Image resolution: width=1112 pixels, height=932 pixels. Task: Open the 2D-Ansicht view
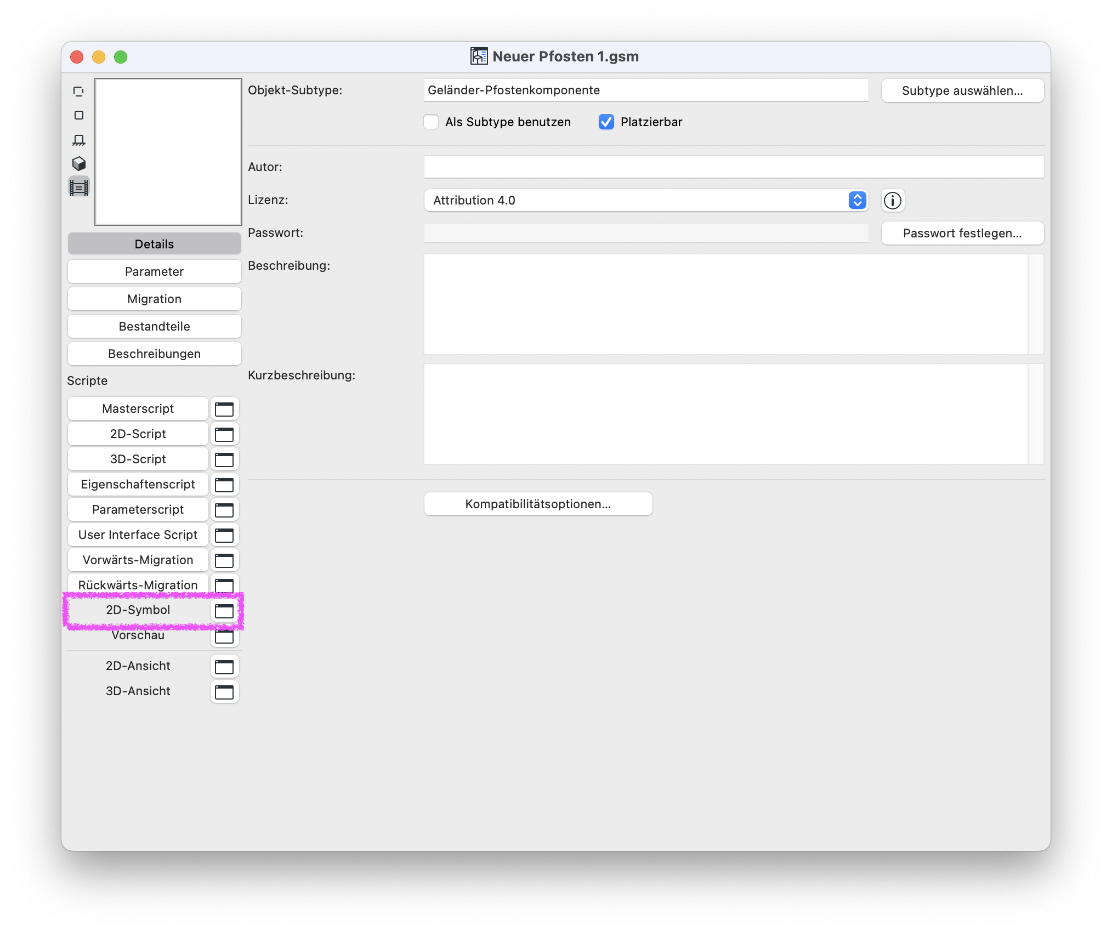pos(138,666)
